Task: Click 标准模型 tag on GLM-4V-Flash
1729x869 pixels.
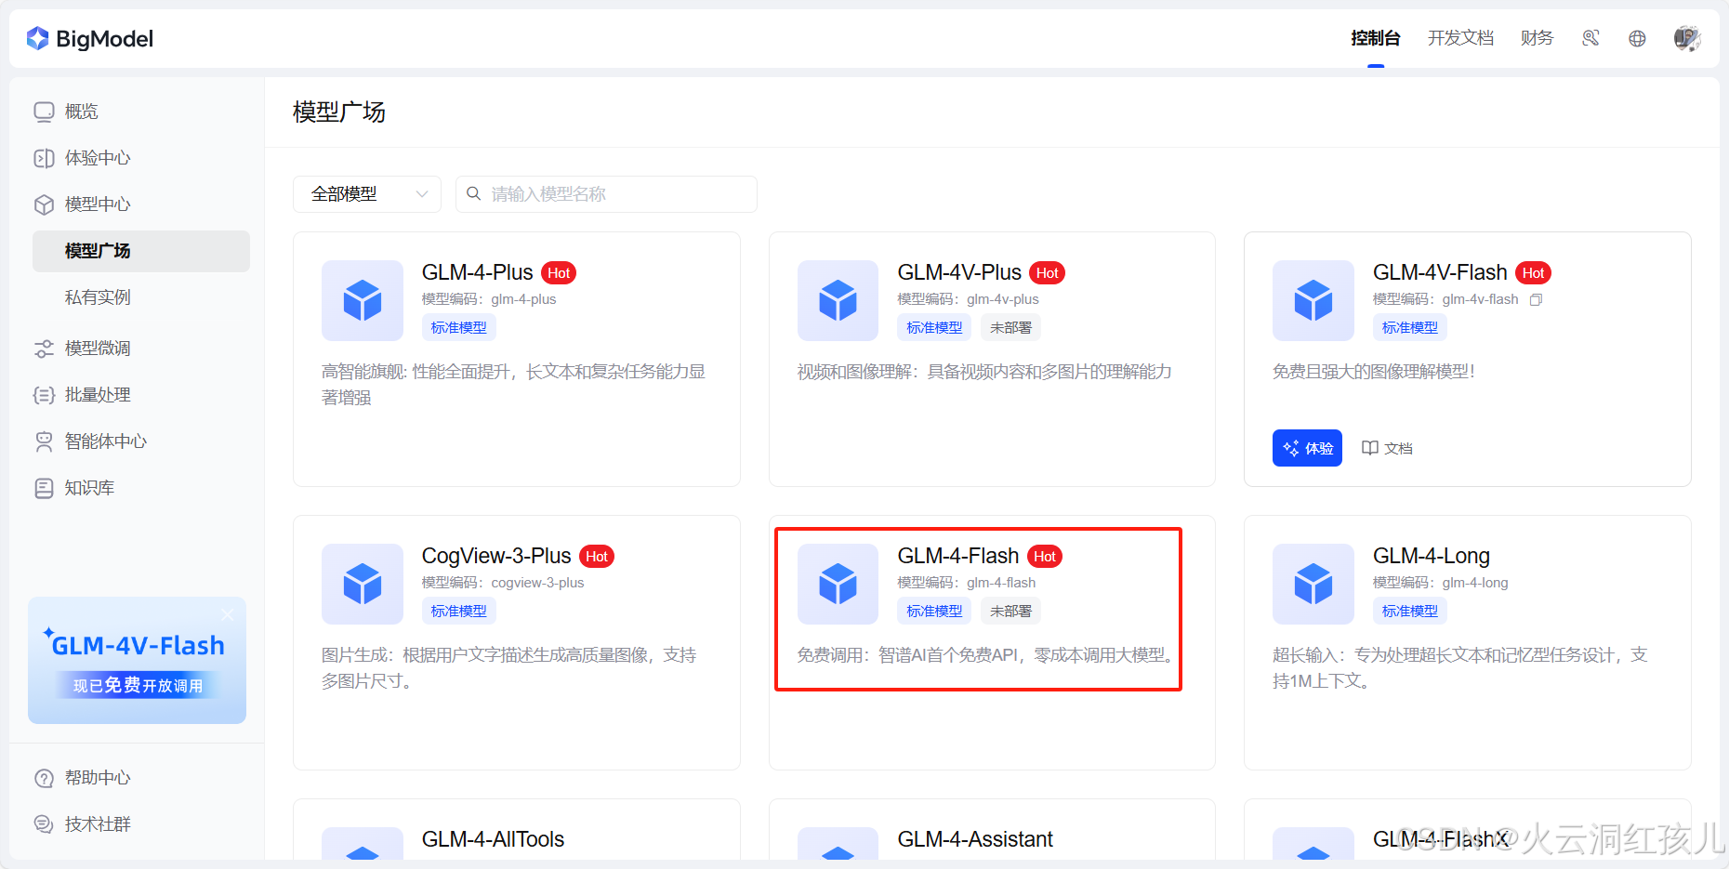Action: click(x=1410, y=327)
